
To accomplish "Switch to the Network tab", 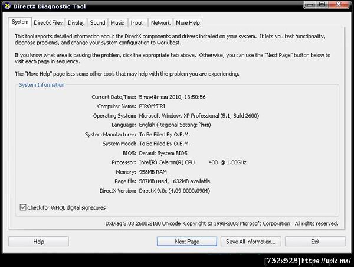I will click(x=160, y=23).
